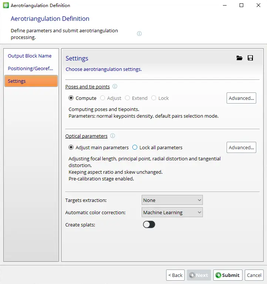
Task: Click 'Choose aerotriangulation settings.' text
Action: click(x=104, y=69)
